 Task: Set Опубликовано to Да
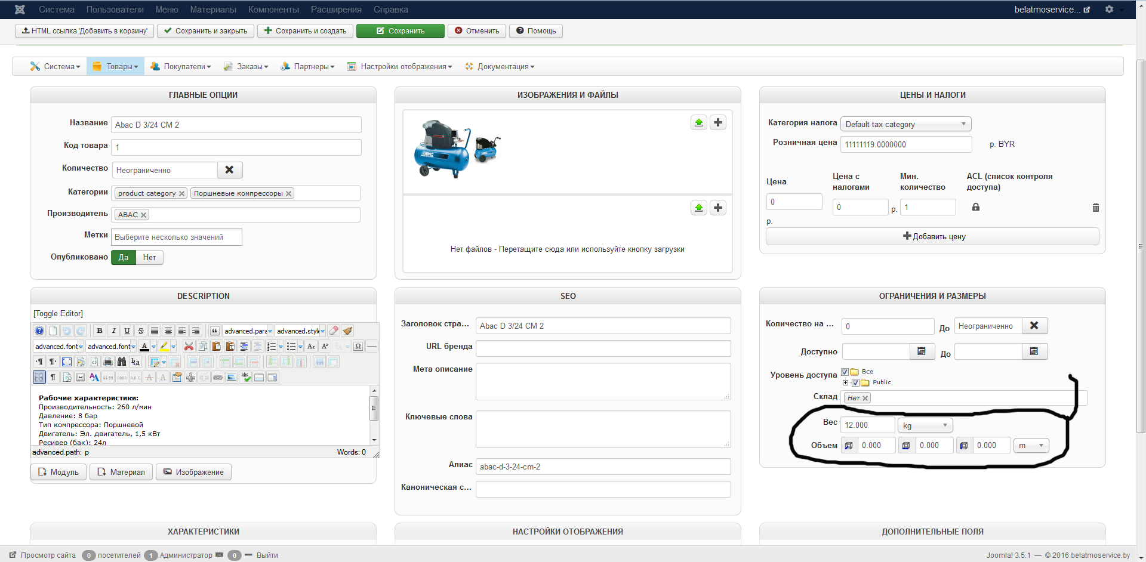pyautogui.click(x=124, y=258)
